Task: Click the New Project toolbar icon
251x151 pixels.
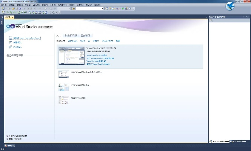Action: tap(3, 8)
